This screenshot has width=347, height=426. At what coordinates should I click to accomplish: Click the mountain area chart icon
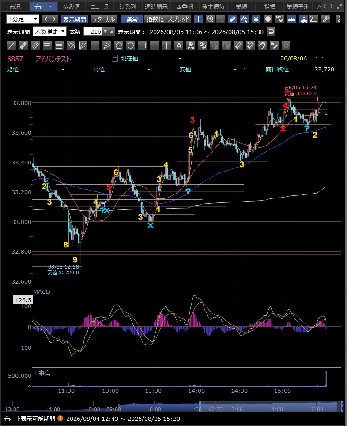tap(291, 19)
